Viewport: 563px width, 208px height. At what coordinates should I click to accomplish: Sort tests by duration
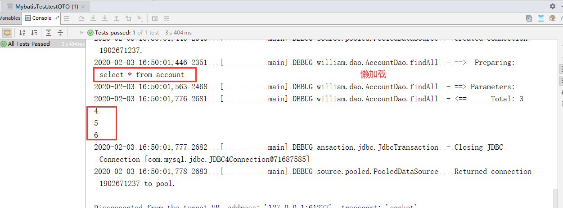click(x=34, y=32)
